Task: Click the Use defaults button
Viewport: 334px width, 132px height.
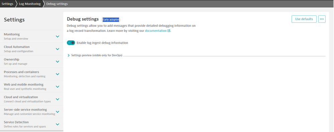Action: coord(304,19)
